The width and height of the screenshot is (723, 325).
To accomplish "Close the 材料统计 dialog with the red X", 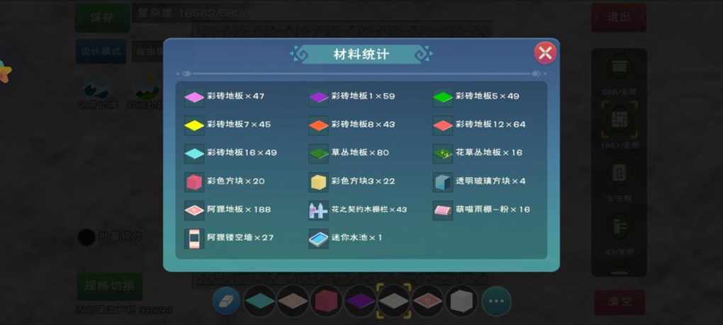I will pyautogui.click(x=545, y=53).
